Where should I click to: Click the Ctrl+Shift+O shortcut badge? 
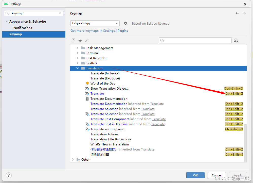click(x=234, y=89)
